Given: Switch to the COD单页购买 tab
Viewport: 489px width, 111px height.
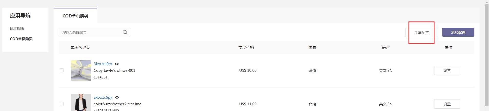Looking at the screenshot, I should (x=75, y=16).
